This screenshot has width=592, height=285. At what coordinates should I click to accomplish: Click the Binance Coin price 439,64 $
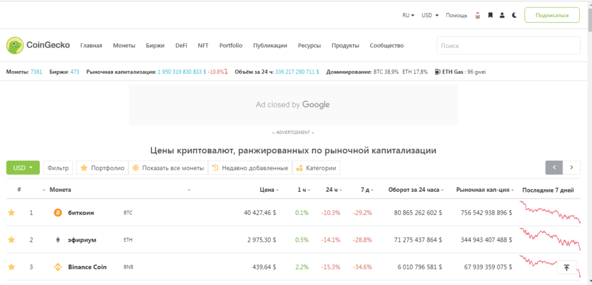click(264, 267)
